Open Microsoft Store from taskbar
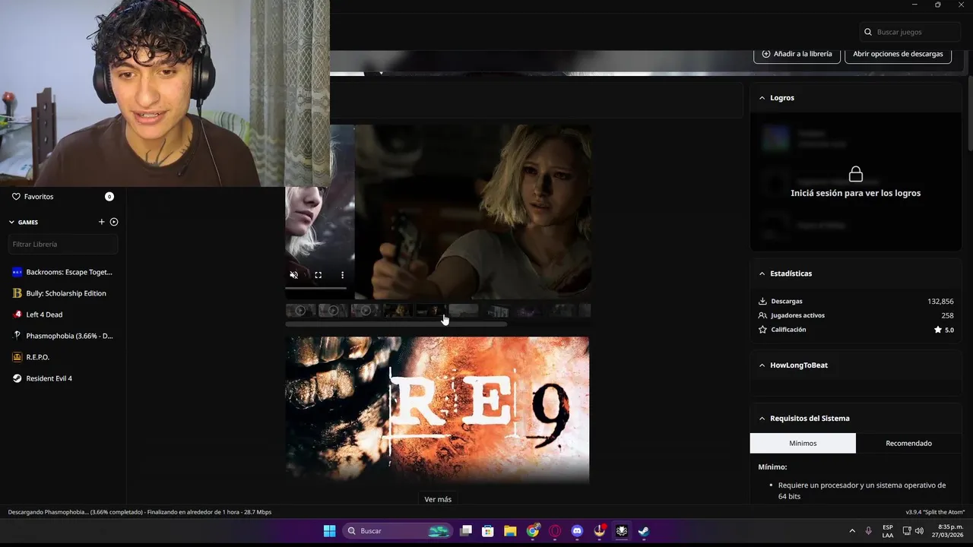973x547 pixels. (488, 531)
